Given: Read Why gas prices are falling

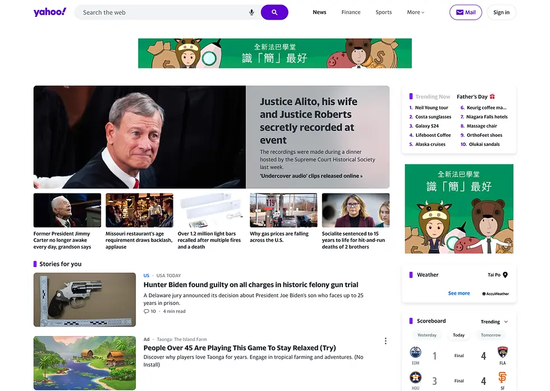Looking at the screenshot, I should click(279, 237).
